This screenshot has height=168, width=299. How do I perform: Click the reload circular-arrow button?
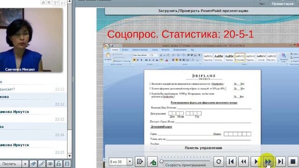(219, 161)
